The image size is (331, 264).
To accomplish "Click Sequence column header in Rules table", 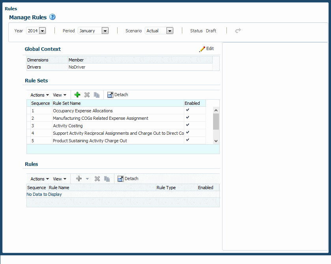I will click(37, 188).
